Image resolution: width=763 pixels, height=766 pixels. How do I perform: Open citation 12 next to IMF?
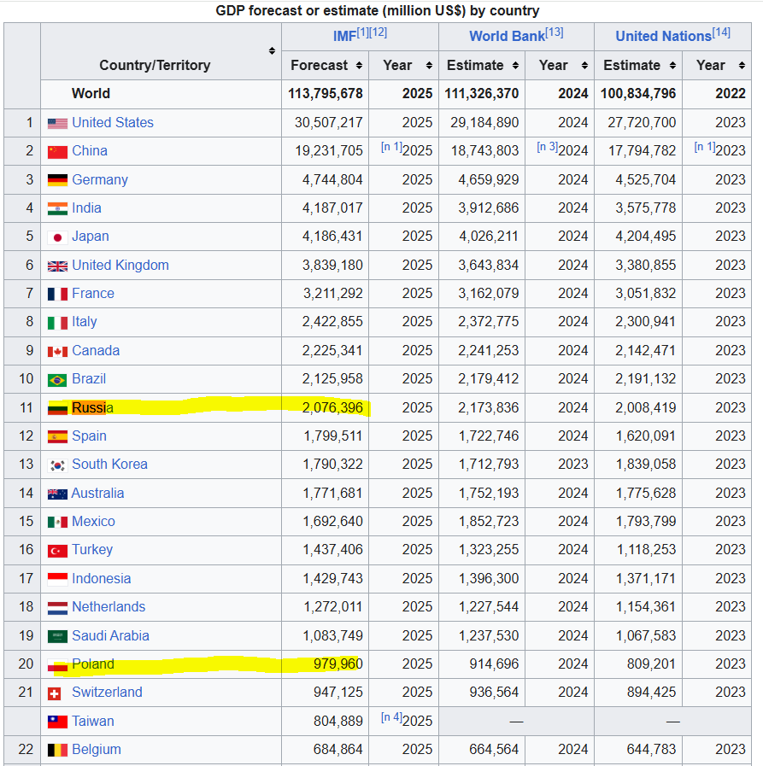point(379,32)
